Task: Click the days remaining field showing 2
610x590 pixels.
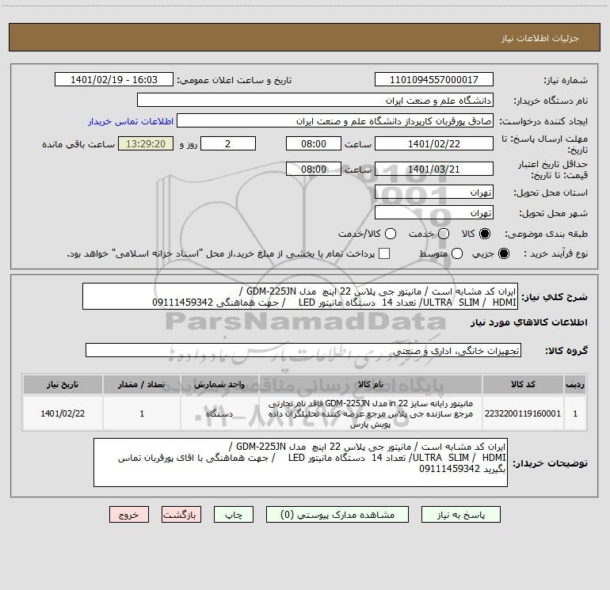Action: [228, 143]
